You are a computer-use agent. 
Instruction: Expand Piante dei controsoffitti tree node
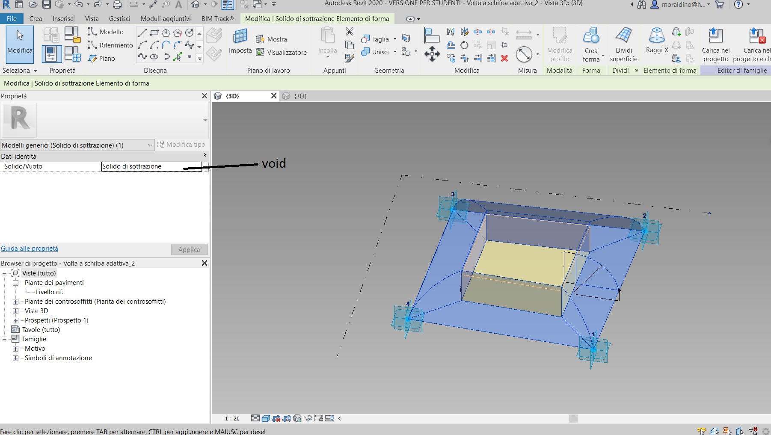tap(16, 302)
